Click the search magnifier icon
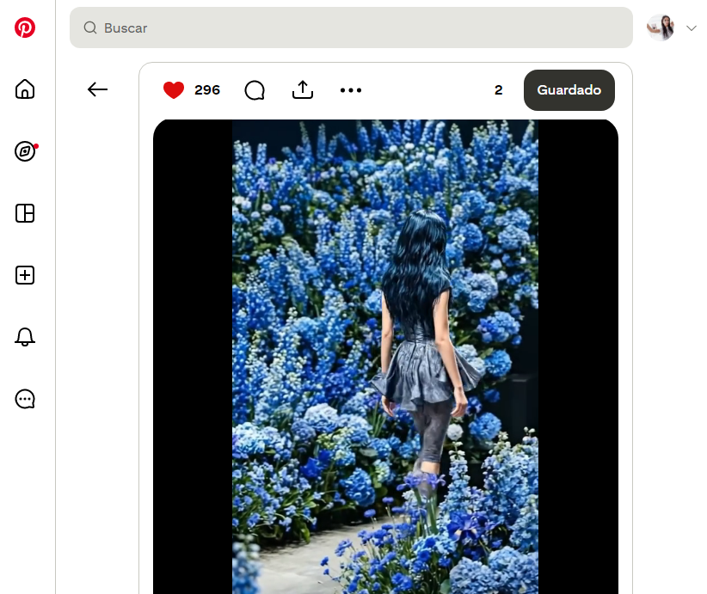The height and width of the screenshot is (594, 707). pyautogui.click(x=90, y=28)
